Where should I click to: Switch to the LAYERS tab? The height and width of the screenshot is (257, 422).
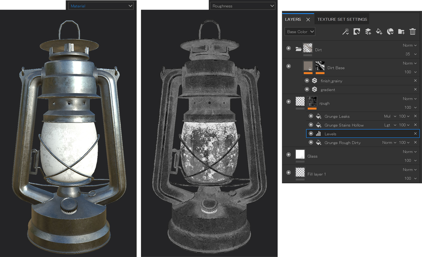(x=293, y=19)
